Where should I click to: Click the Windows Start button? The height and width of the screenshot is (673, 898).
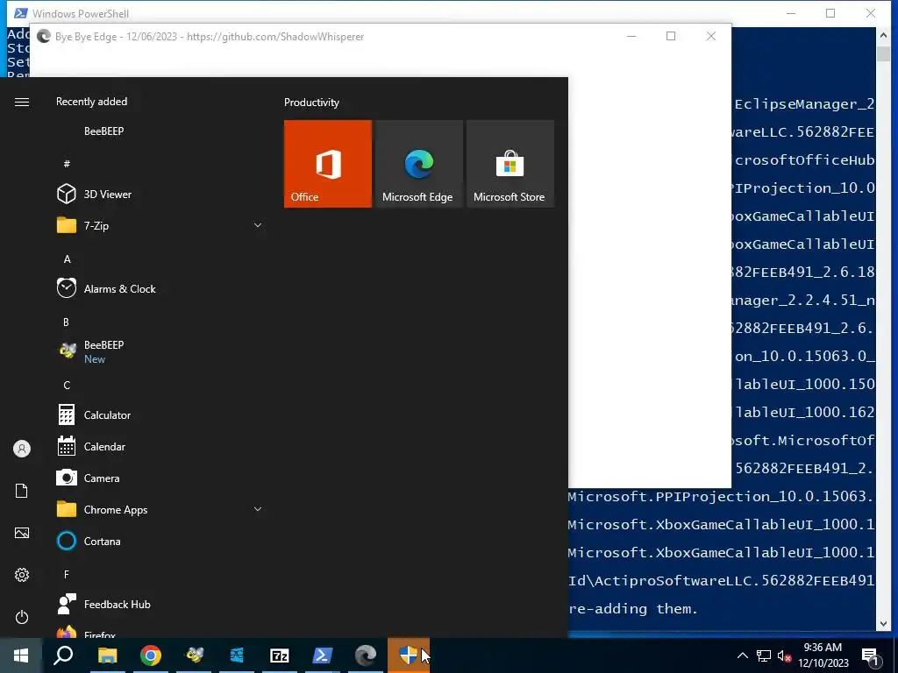pos(21,655)
